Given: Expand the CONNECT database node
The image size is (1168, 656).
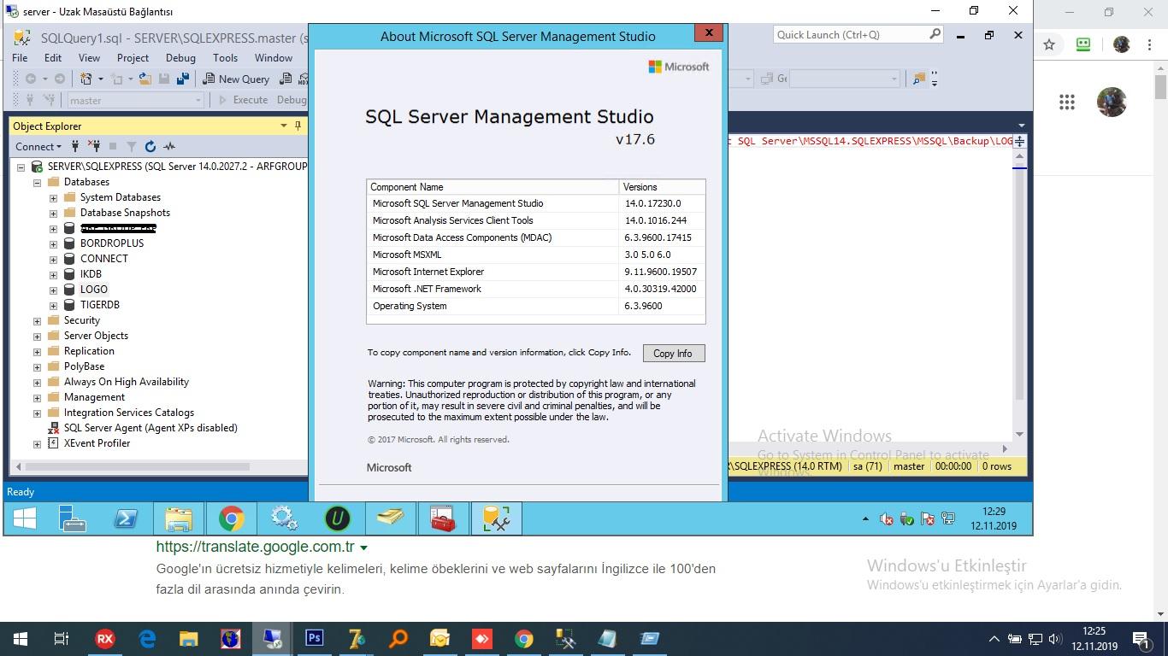Looking at the screenshot, I should point(53,259).
